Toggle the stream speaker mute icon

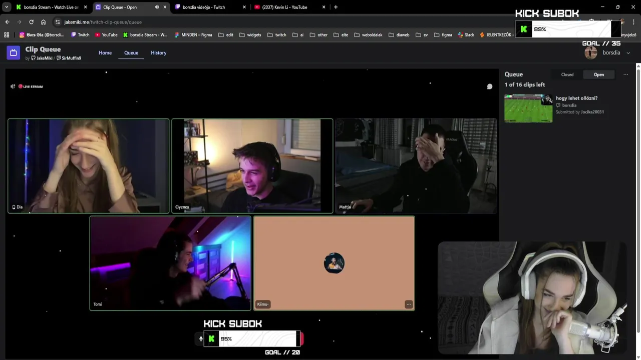tap(13, 86)
